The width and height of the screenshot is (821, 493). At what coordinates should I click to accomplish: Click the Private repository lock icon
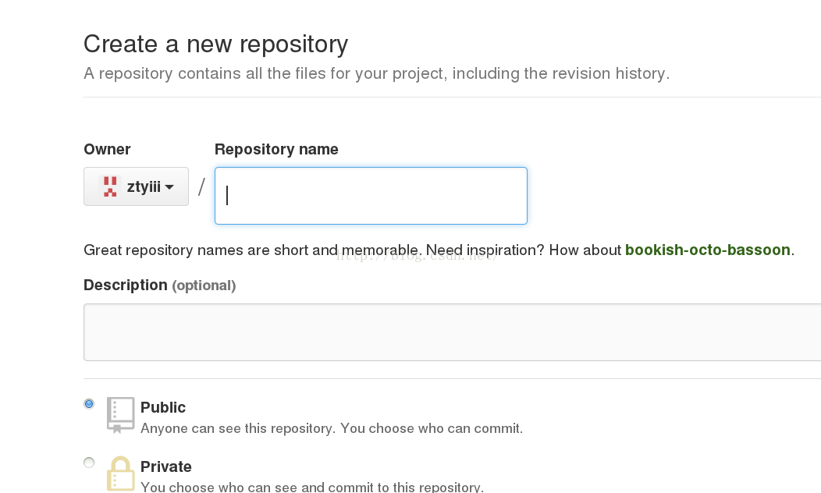click(x=120, y=473)
